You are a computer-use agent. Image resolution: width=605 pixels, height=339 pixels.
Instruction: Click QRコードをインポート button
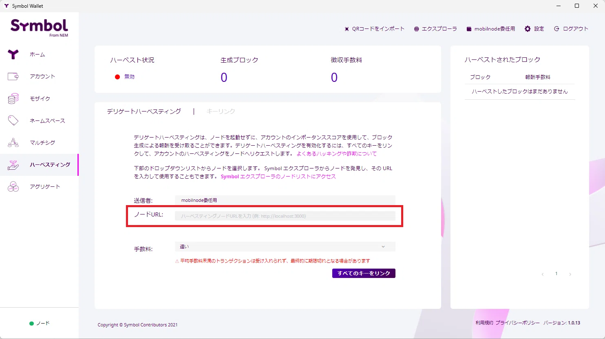(374, 29)
